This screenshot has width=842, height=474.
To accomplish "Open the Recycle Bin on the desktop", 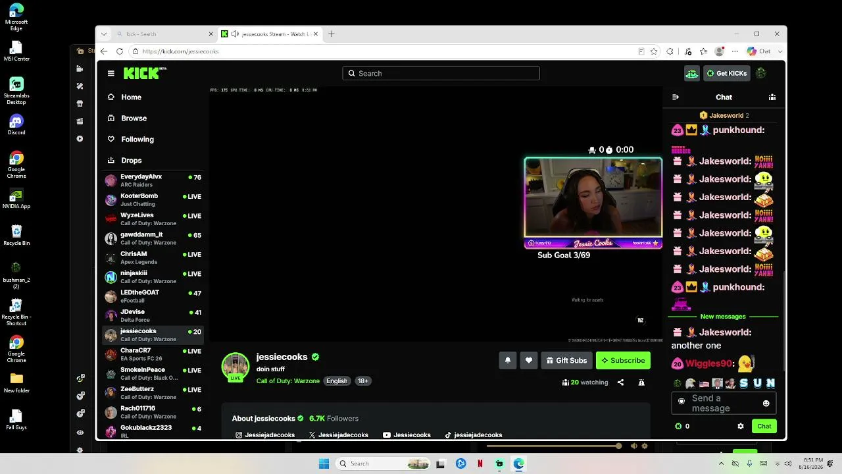I will tap(16, 235).
